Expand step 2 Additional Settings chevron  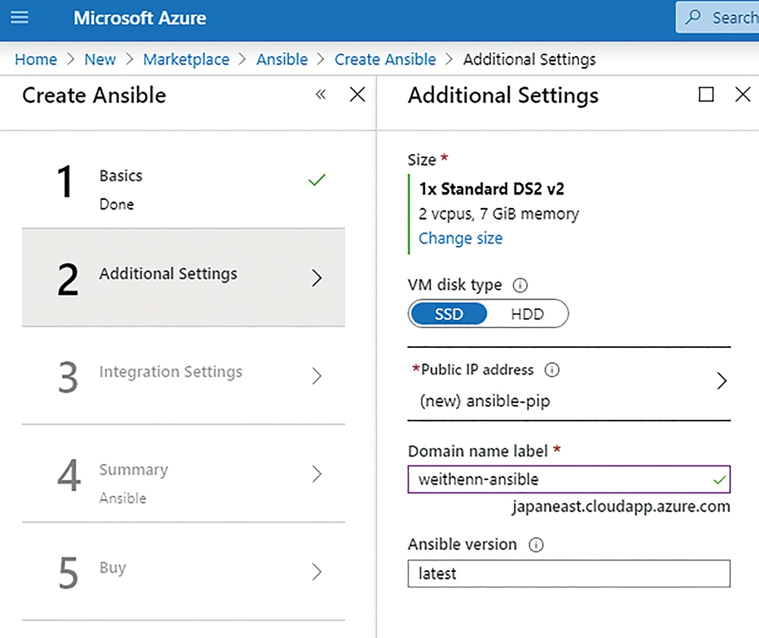click(x=317, y=278)
